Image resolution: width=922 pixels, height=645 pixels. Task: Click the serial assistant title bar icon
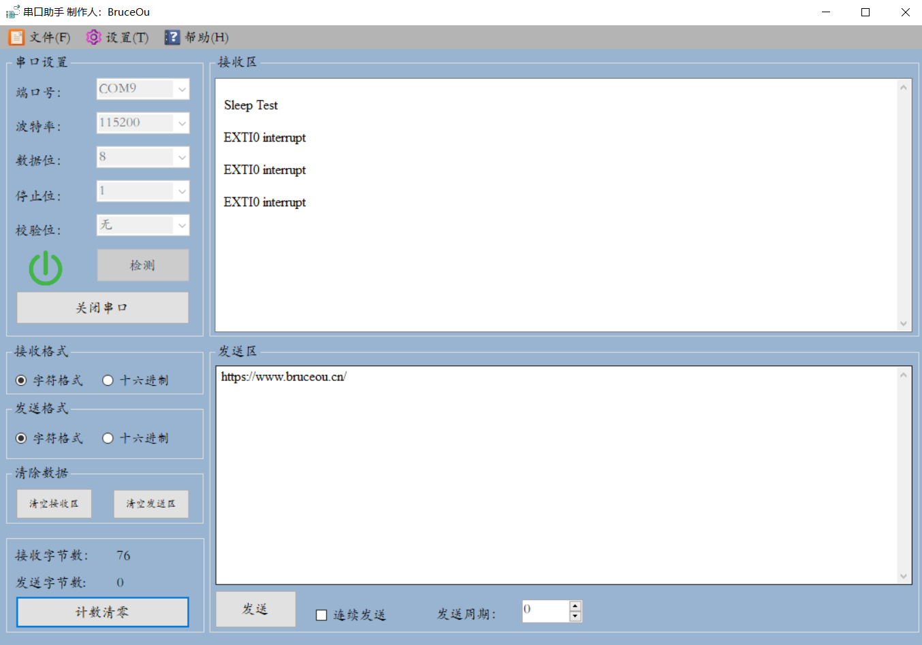coord(12,12)
